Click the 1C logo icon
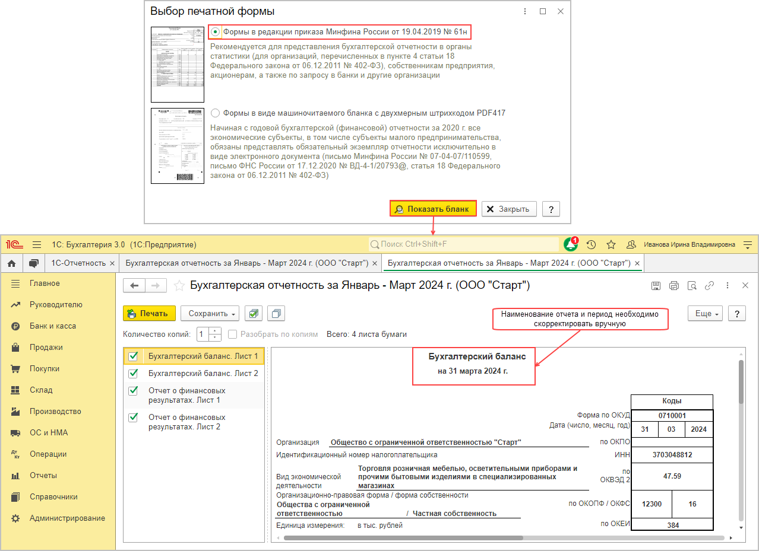This screenshot has height=551, width=759. [15, 244]
